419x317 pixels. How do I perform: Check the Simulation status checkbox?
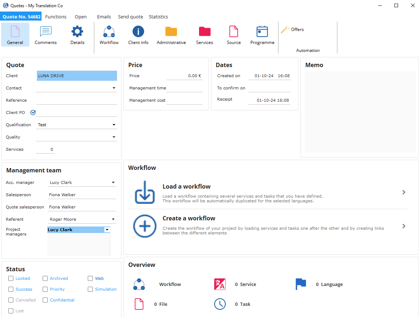[90, 289]
